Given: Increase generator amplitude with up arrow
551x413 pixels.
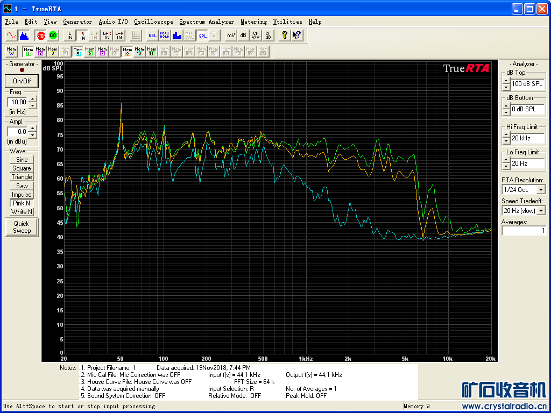Looking at the screenshot, I should [32, 129].
